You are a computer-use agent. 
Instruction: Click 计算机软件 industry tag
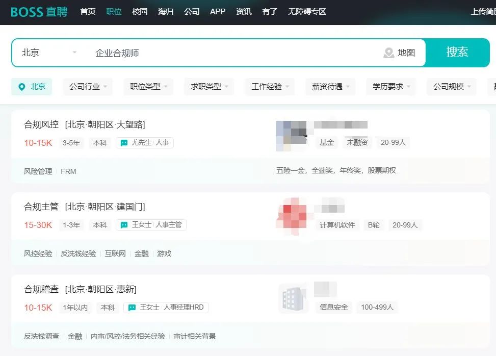coord(337,225)
